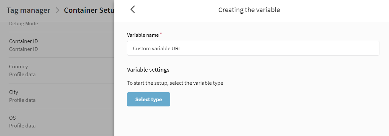Screen dimensions: 389x136
Task: Click the Variable settings heading
Action: tap(148, 70)
